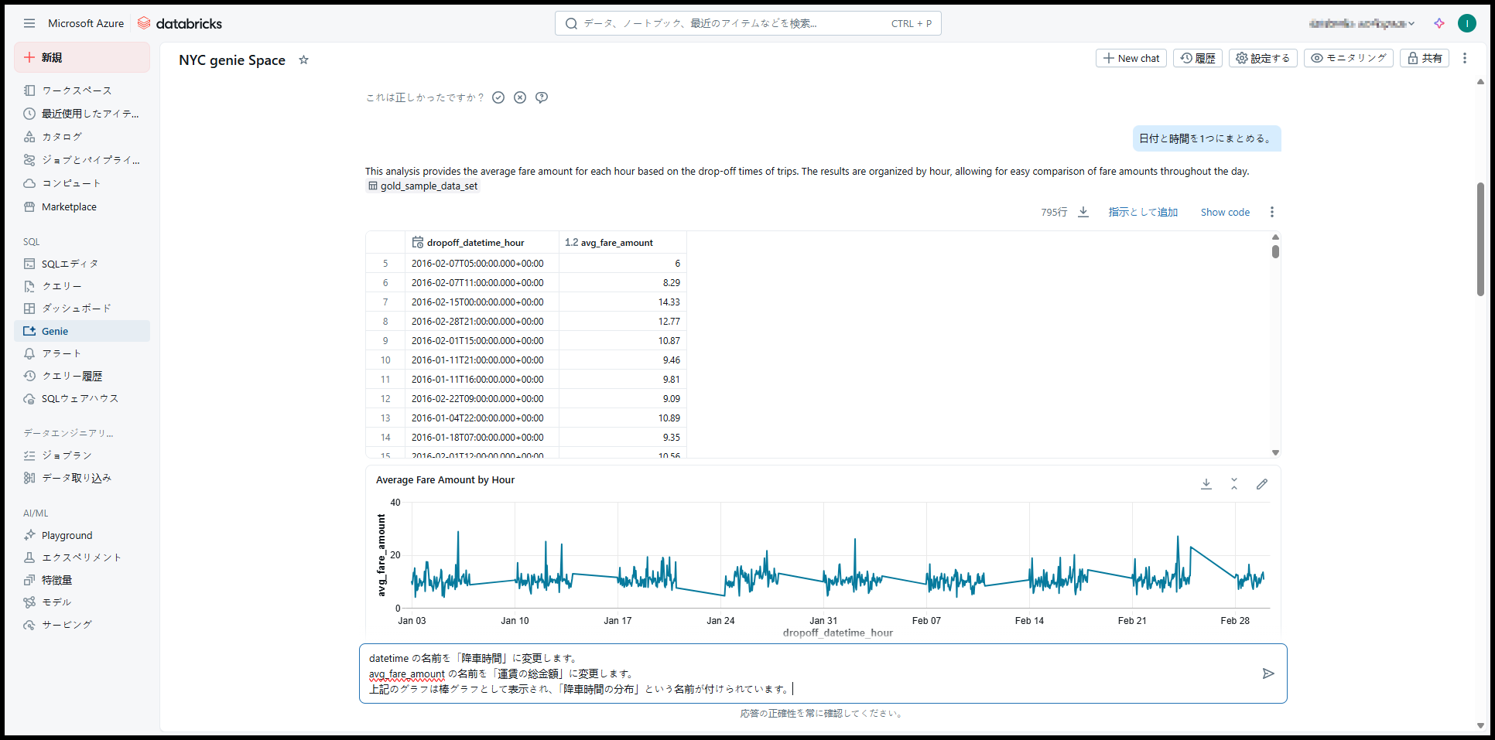The height and width of the screenshot is (740, 1495).
Task: Click the Databricks assistant sparkle icon
Action: pyautogui.click(x=1439, y=23)
